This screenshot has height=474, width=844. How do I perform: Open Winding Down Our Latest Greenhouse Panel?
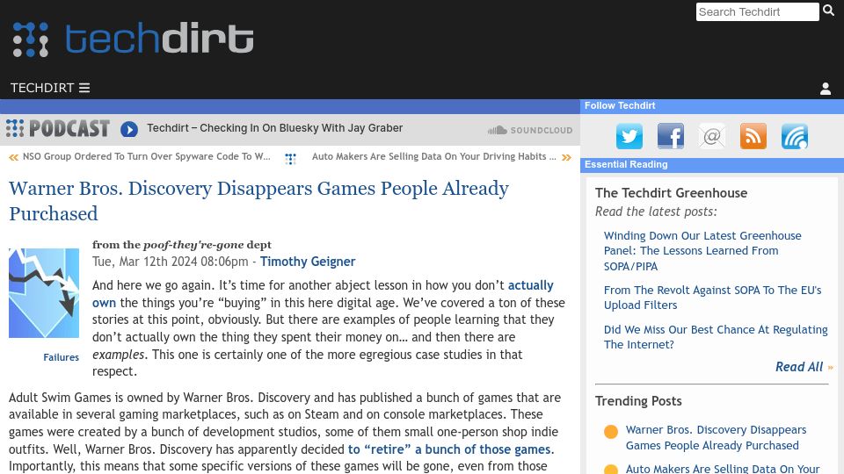[x=702, y=251]
